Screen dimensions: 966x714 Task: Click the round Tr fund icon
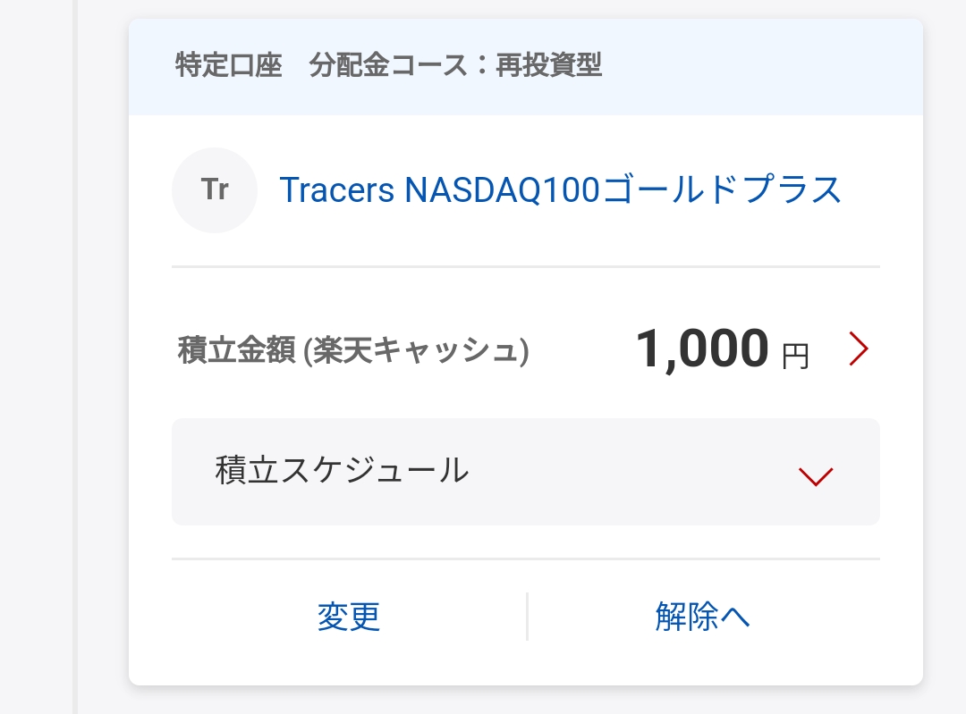tap(215, 190)
